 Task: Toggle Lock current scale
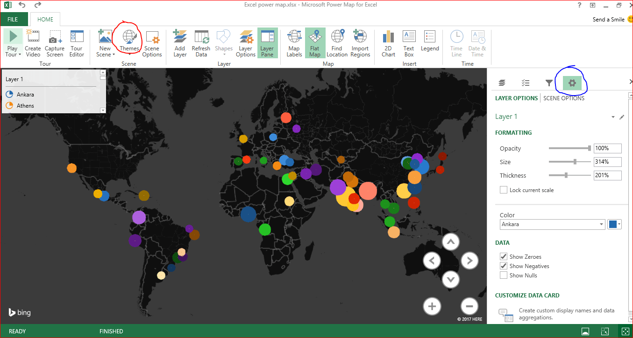pyautogui.click(x=503, y=190)
